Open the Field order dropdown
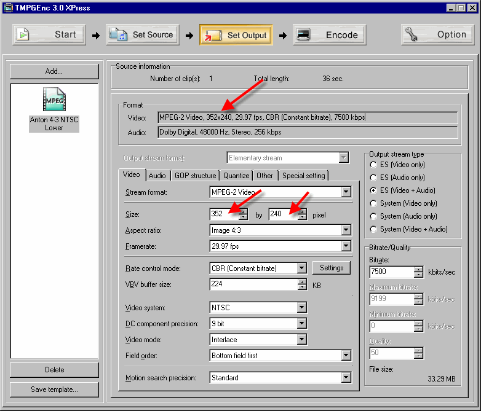Screen dimensions: 481x411 tap(346, 356)
